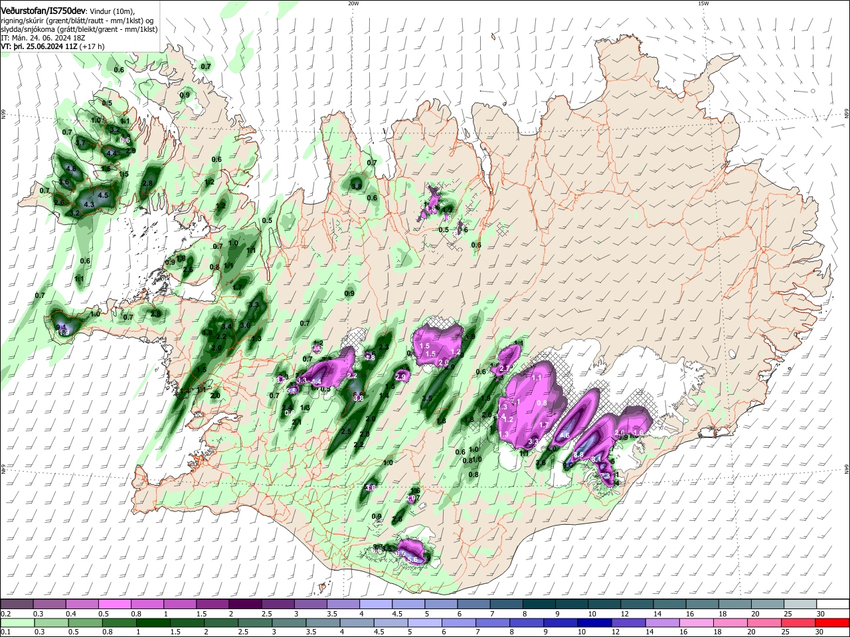Pick the bright pink 0.5–0.8 swatch in upper legend
Image resolution: width=850 pixels, height=637 pixels.
click(115, 604)
